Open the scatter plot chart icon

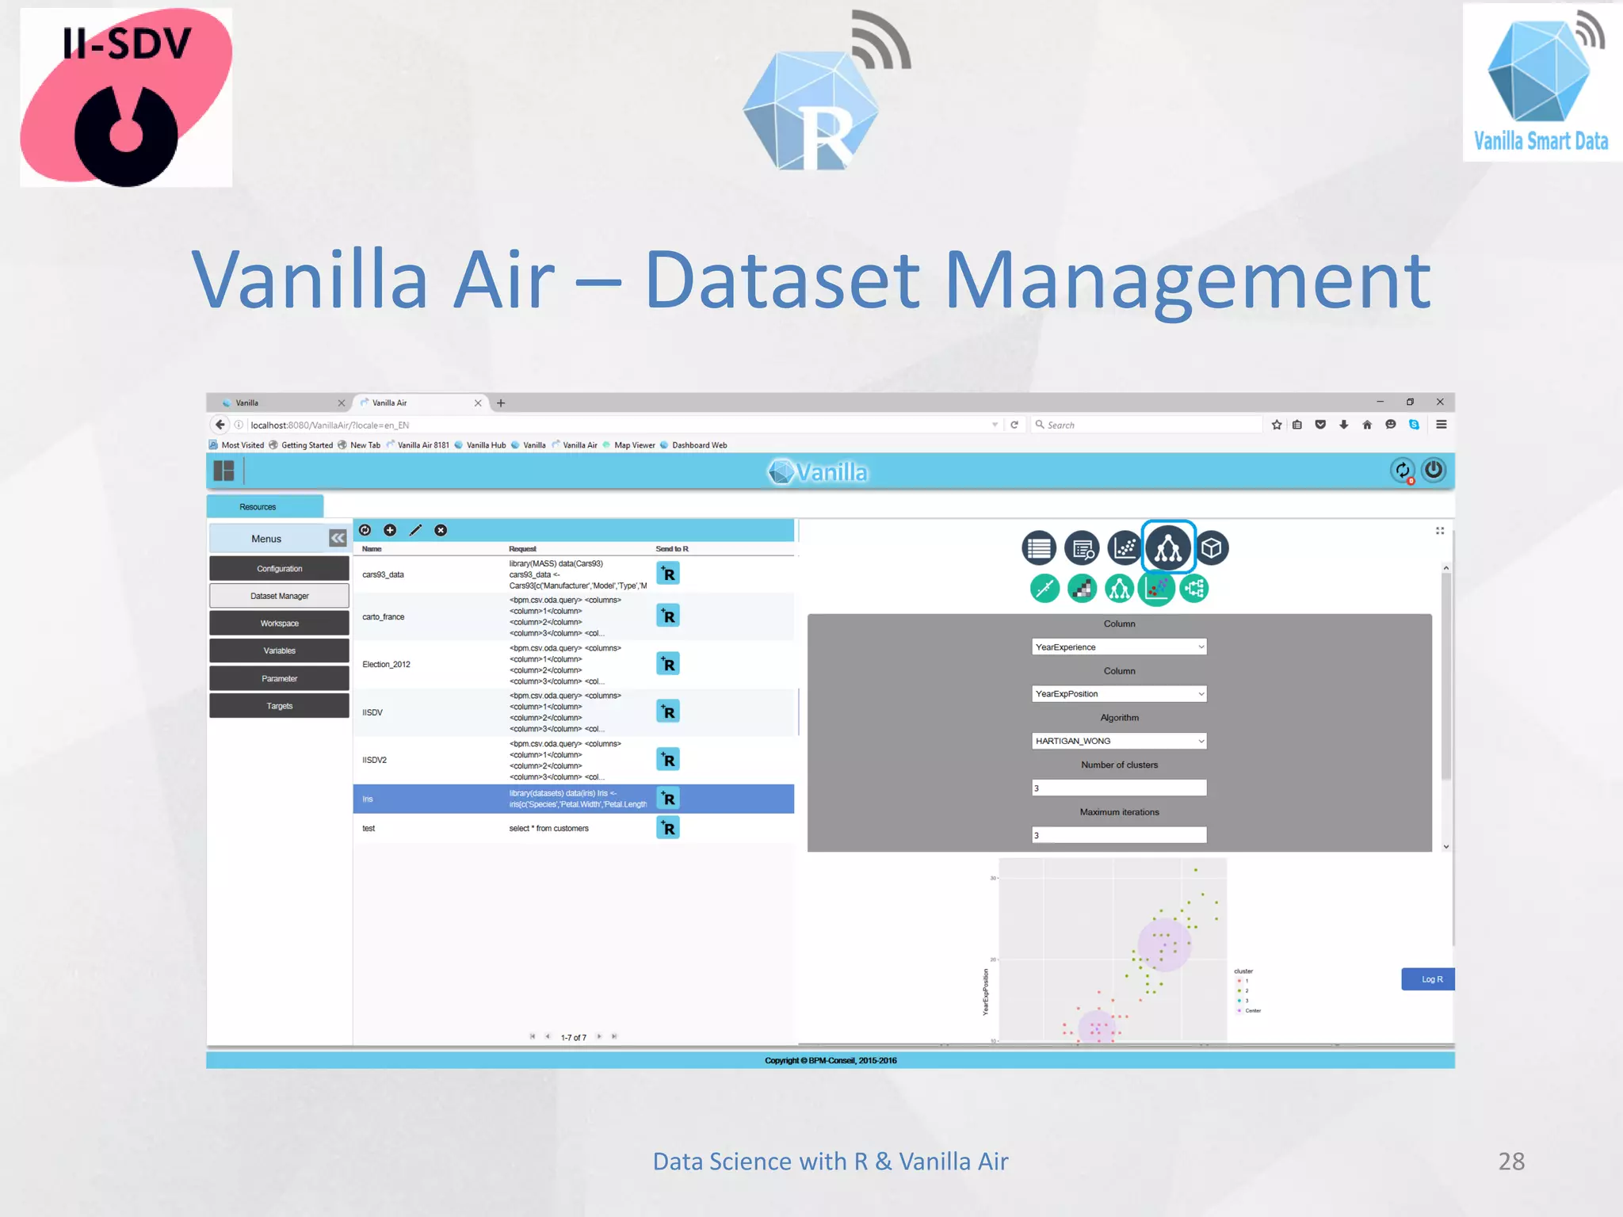(1125, 547)
